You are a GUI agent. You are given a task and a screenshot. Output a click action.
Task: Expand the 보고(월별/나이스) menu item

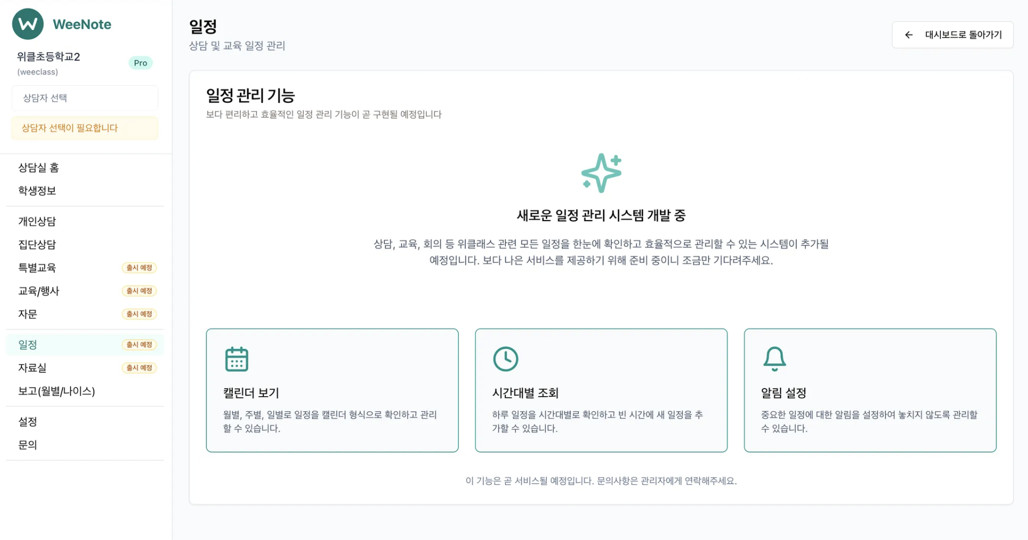point(56,391)
